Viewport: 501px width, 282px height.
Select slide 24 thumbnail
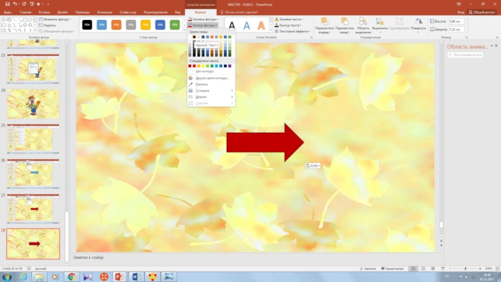[33, 104]
